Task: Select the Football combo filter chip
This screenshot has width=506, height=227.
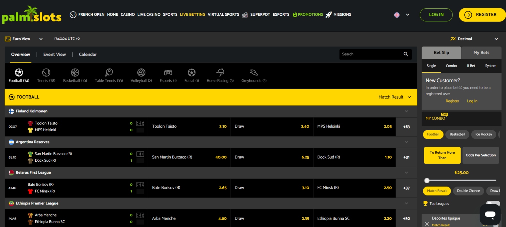Action: click(433, 134)
